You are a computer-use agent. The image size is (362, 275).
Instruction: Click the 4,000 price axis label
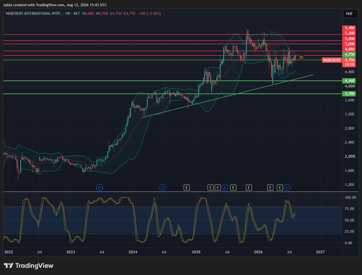point(349,86)
